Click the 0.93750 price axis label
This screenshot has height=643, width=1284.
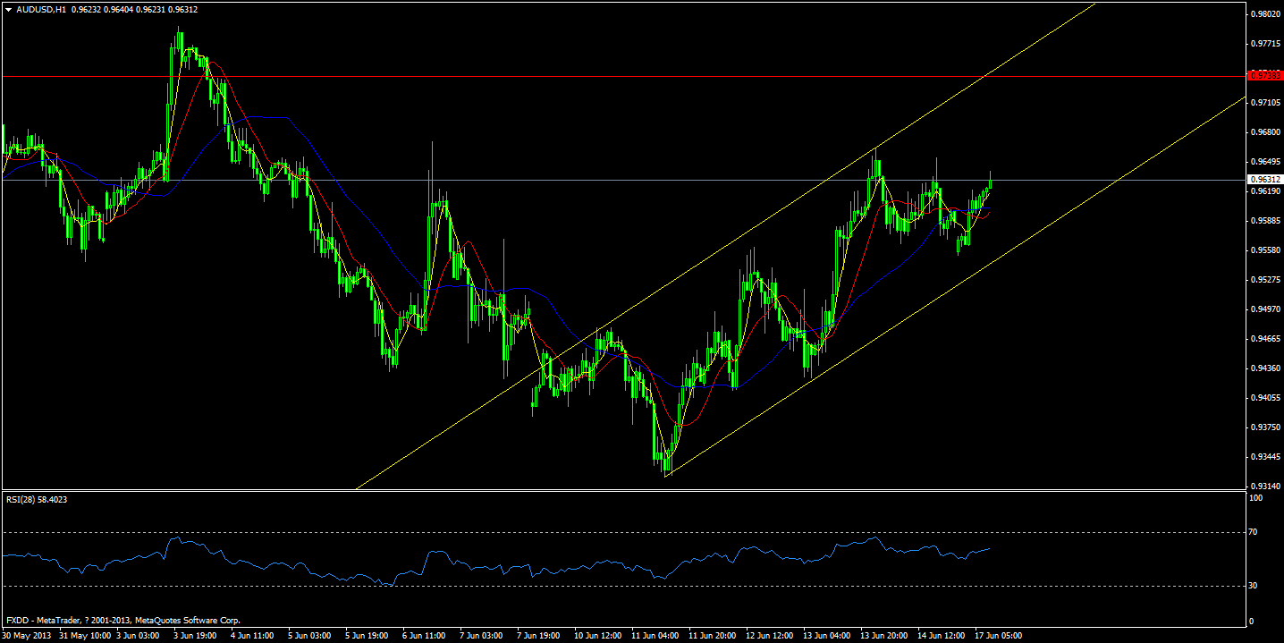(x=1264, y=427)
